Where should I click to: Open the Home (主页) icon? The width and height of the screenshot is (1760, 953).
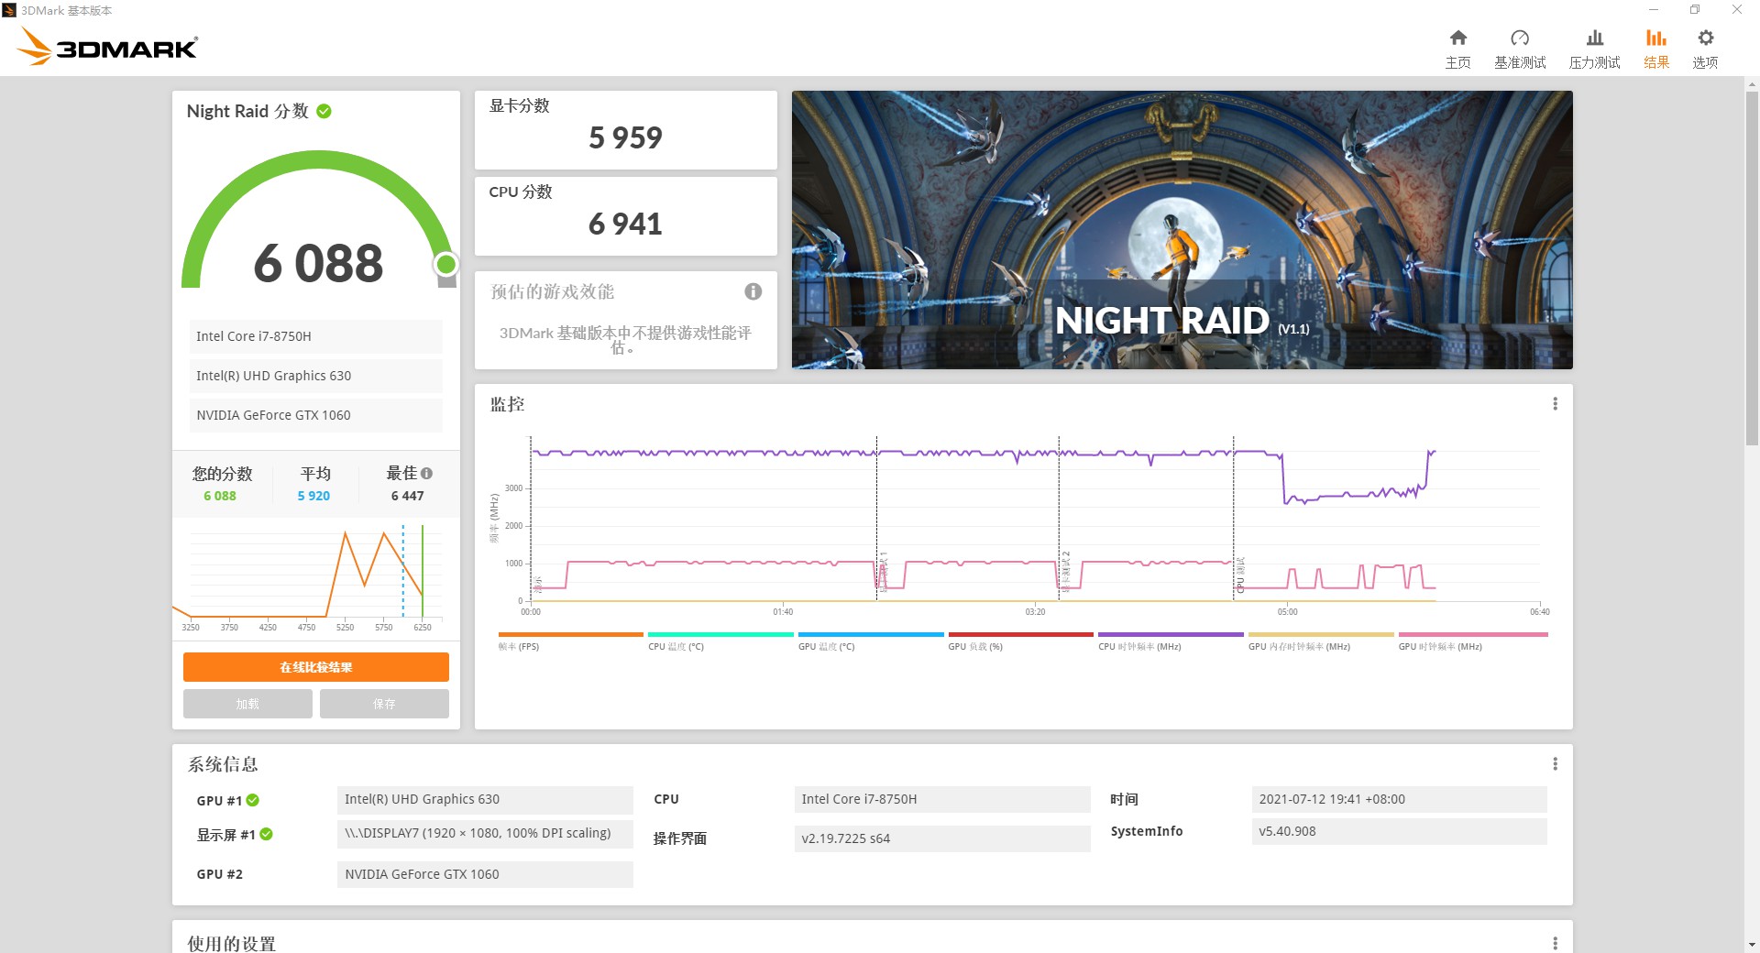click(1457, 38)
